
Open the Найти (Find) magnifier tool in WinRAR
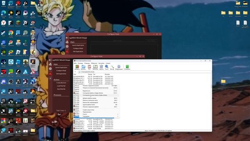107,67
